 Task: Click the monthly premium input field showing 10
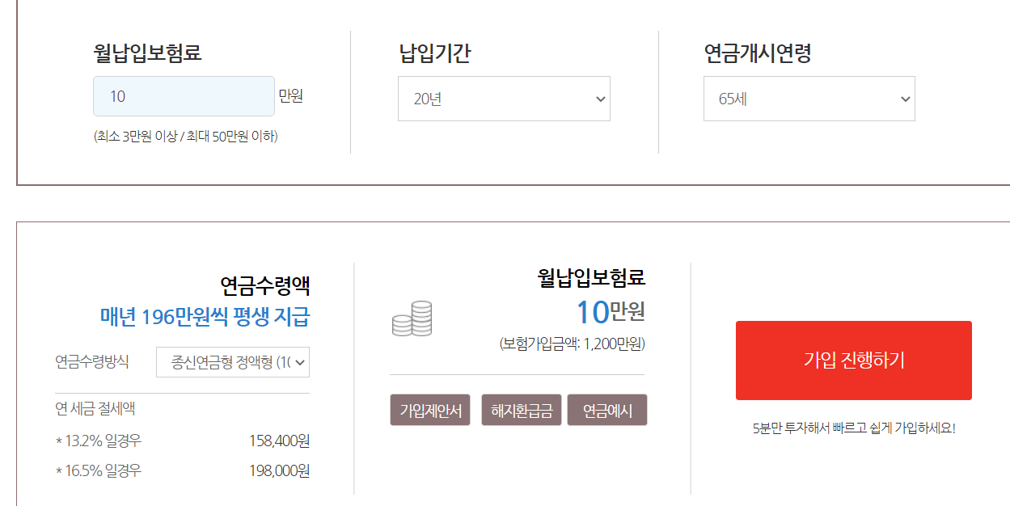[184, 96]
